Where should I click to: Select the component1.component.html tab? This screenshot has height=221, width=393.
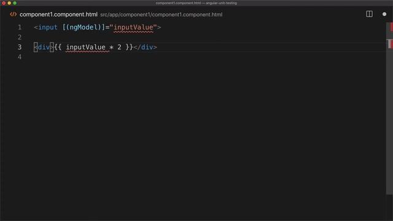point(58,15)
